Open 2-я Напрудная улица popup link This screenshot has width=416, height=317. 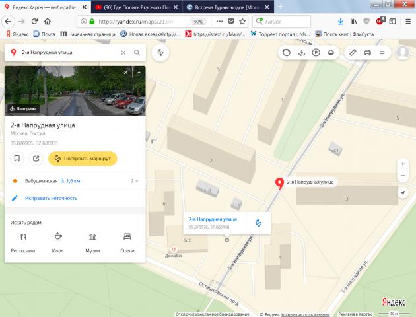(x=213, y=219)
